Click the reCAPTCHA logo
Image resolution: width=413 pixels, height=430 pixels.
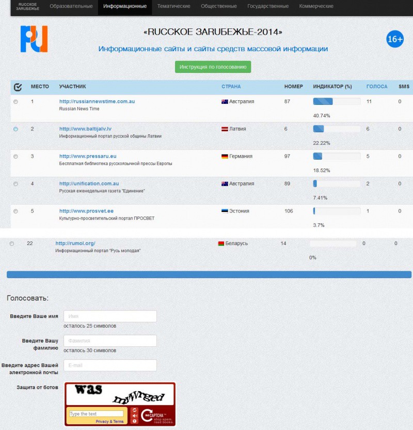pyautogui.click(x=156, y=416)
